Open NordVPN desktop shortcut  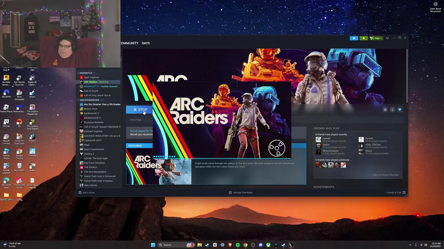(x=6, y=94)
